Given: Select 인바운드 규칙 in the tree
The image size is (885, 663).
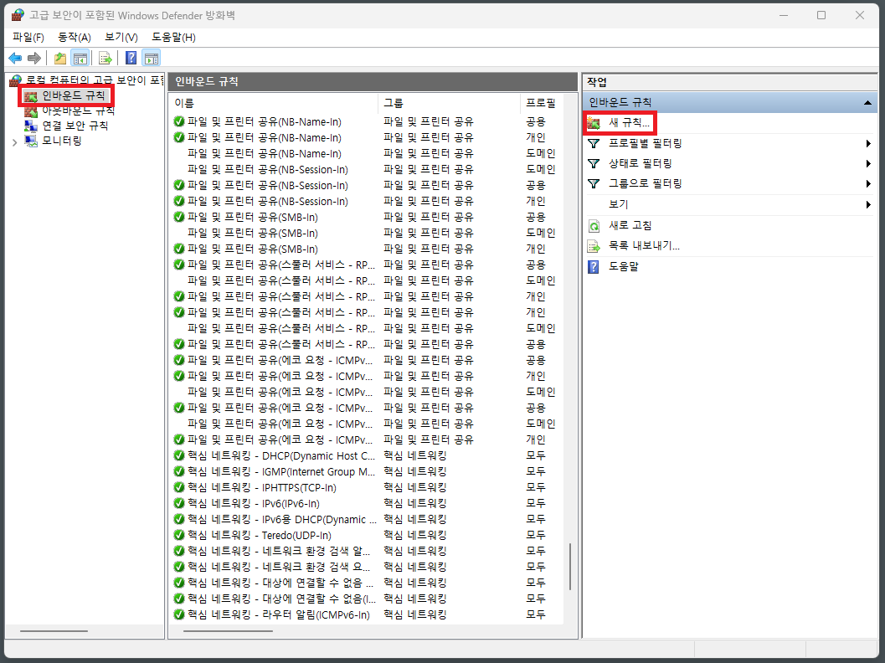Looking at the screenshot, I should tap(74, 96).
